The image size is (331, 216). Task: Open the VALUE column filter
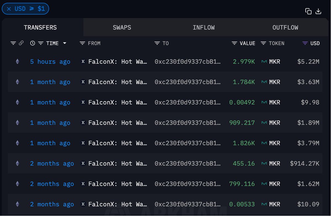point(234,43)
